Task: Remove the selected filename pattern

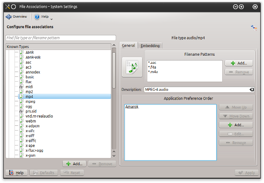Action: click(239, 72)
